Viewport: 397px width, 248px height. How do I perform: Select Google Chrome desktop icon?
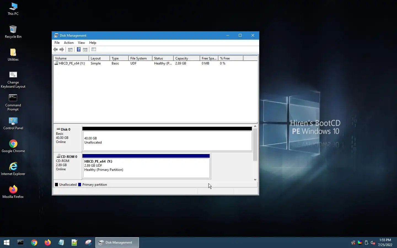[13, 146]
